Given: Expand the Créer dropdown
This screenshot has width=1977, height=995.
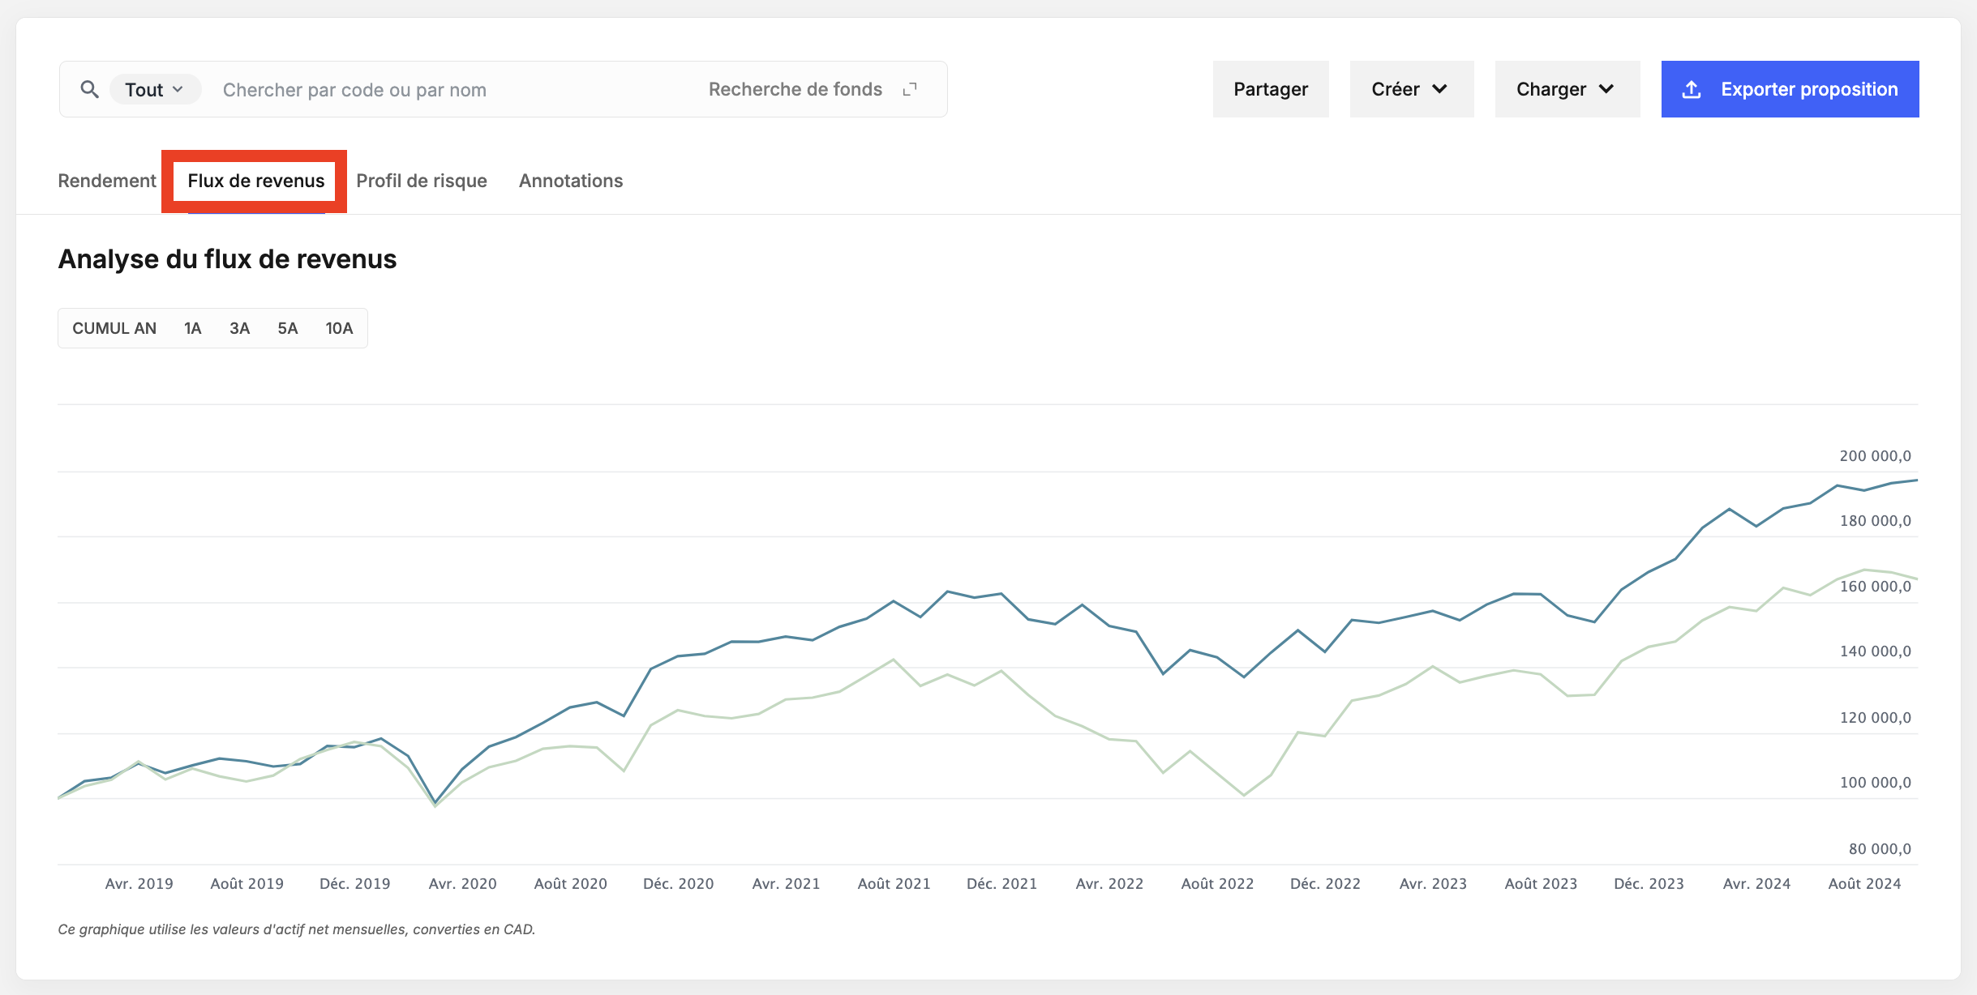Looking at the screenshot, I should (1412, 89).
